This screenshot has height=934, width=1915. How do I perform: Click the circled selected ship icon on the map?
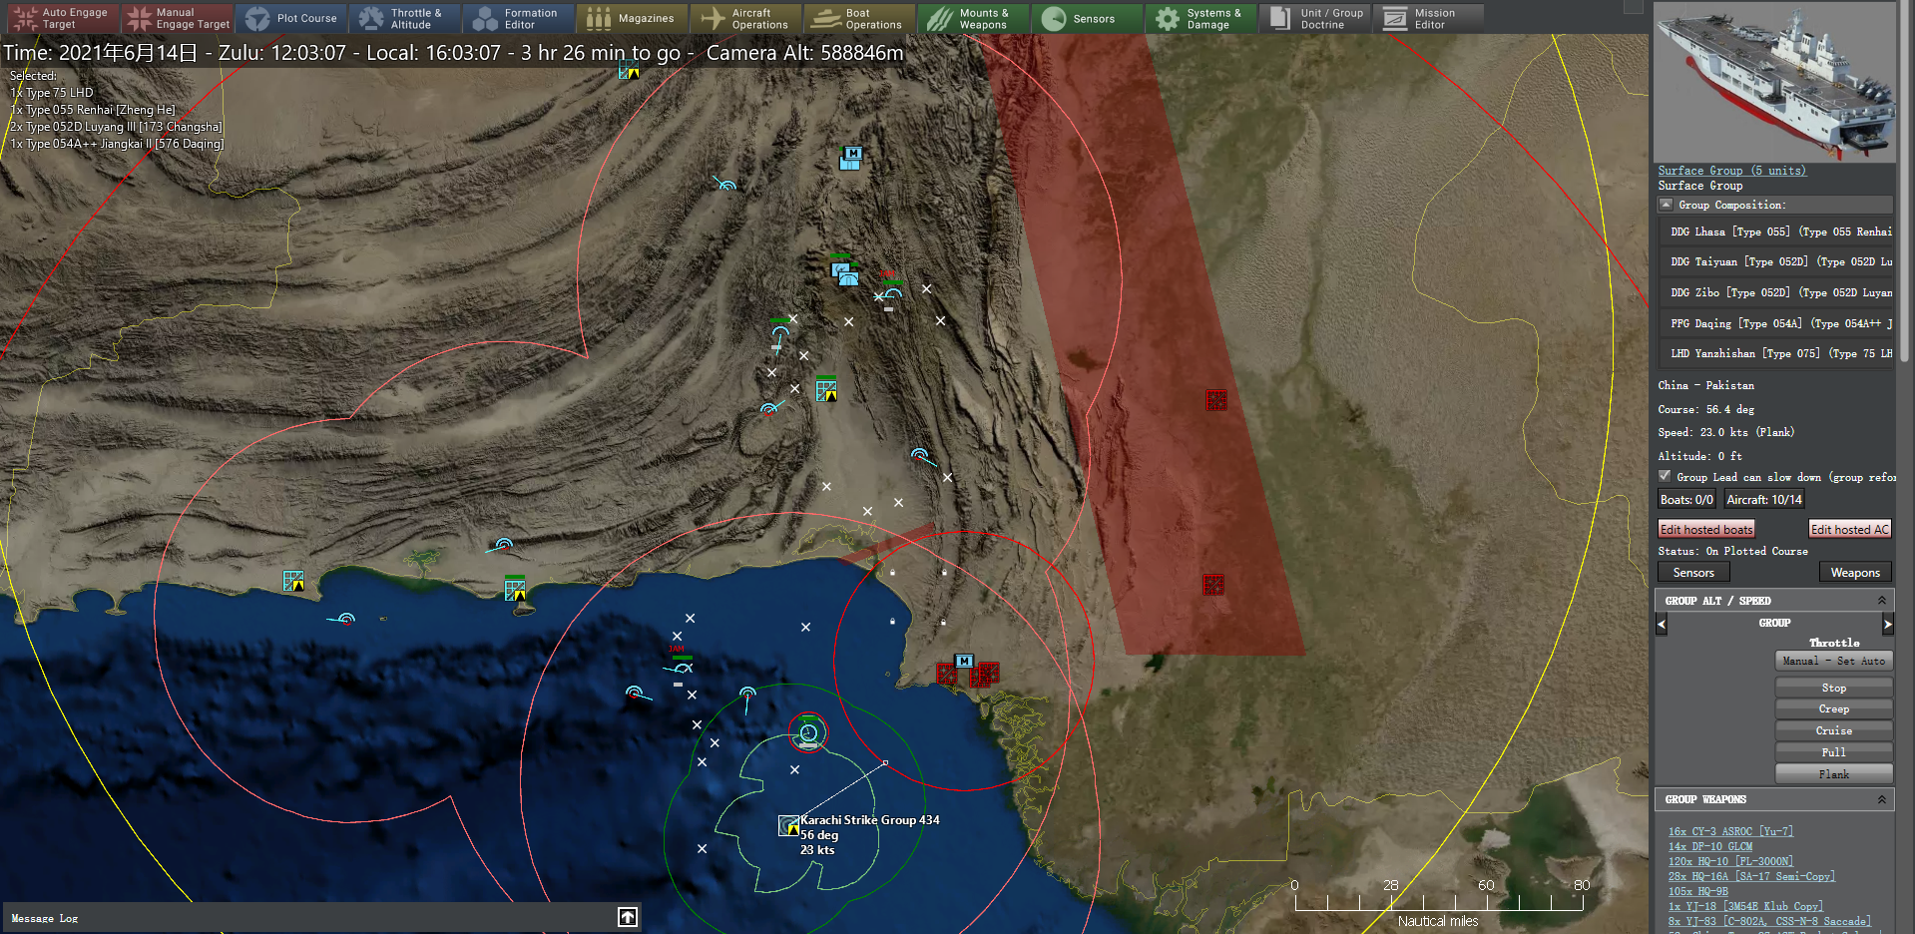point(808,733)
